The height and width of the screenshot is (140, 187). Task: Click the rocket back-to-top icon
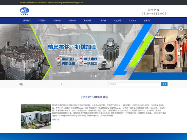[x=181, y=49]
